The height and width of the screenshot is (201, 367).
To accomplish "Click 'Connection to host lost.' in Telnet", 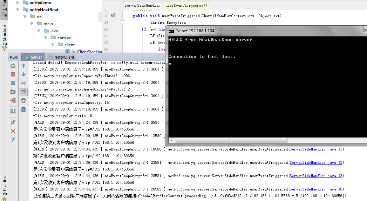I will tap(202, 56).
